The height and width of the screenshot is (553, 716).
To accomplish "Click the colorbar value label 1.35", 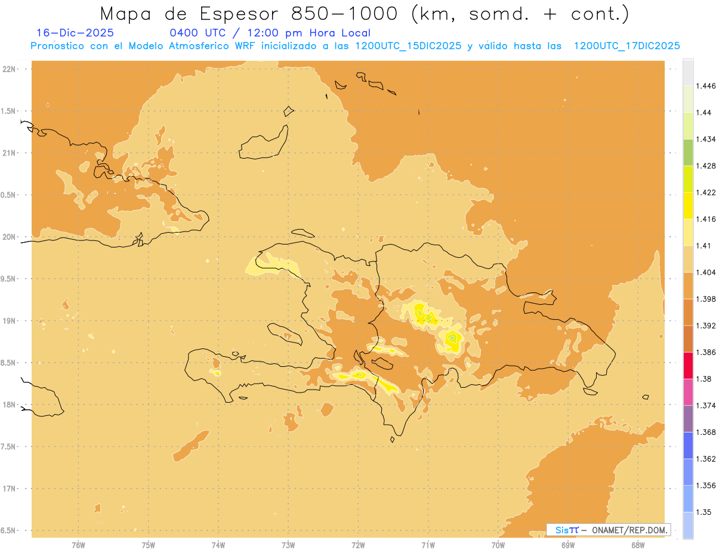I will (705, 512).
